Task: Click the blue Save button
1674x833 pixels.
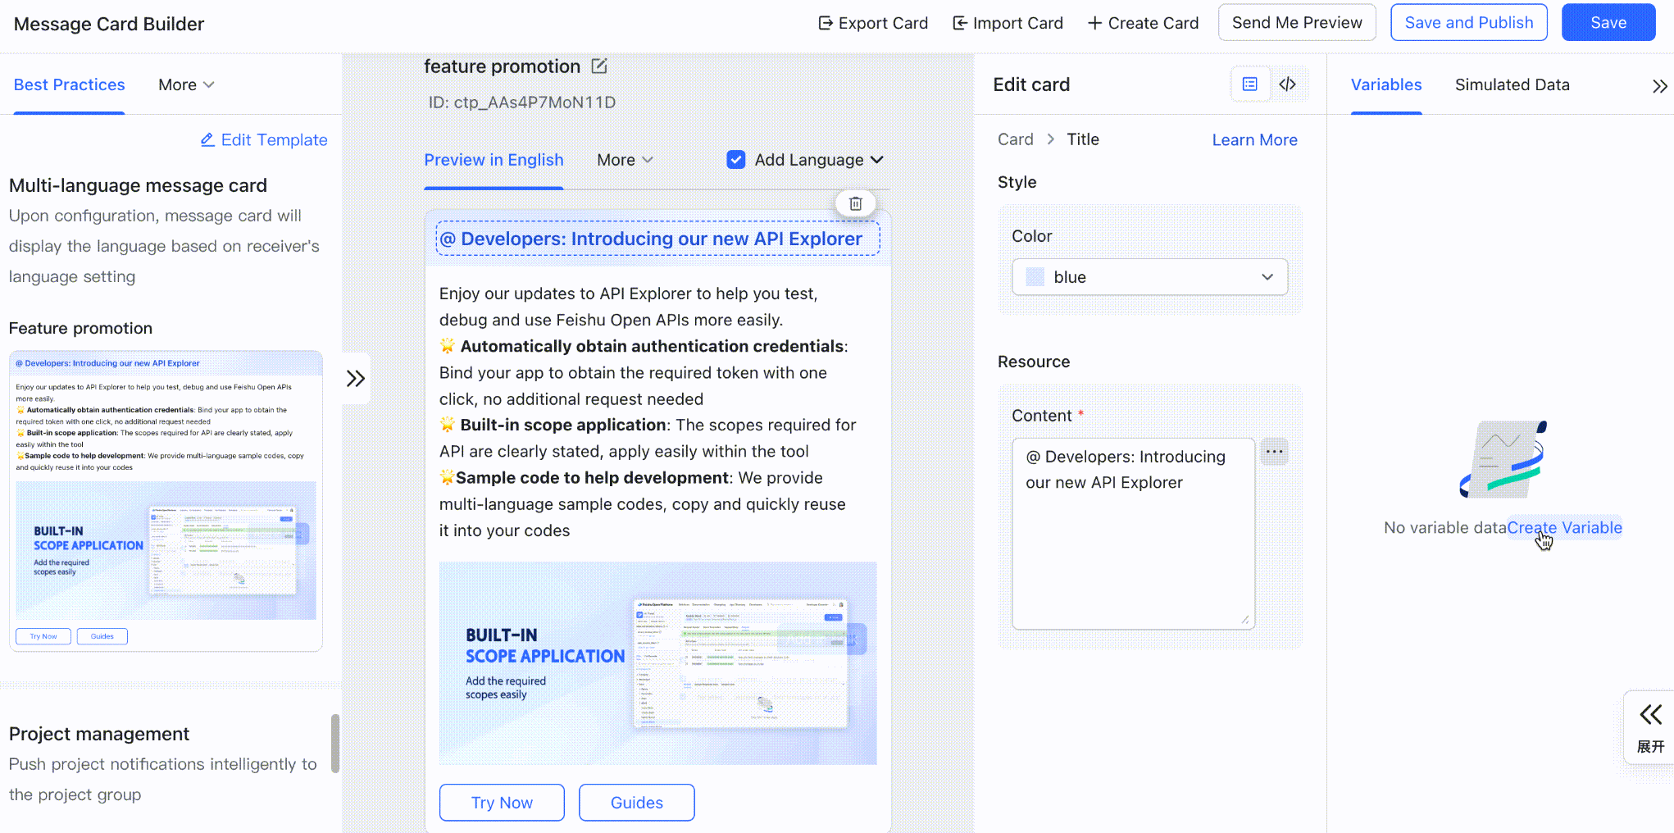Action: click(1608, 22)
